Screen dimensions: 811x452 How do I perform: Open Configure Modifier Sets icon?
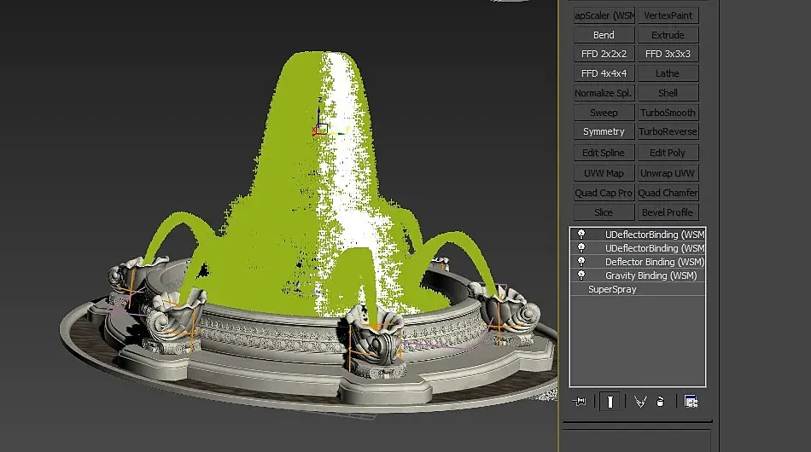point(691,402)
